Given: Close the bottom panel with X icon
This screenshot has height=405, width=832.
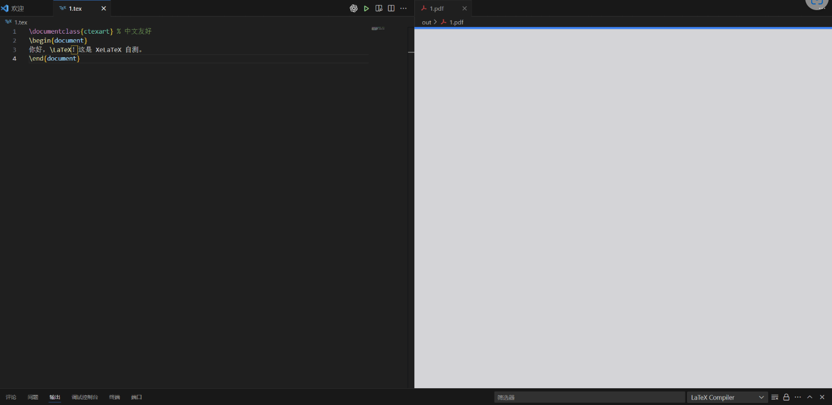Looking at the screenshot, I should 822,397.
